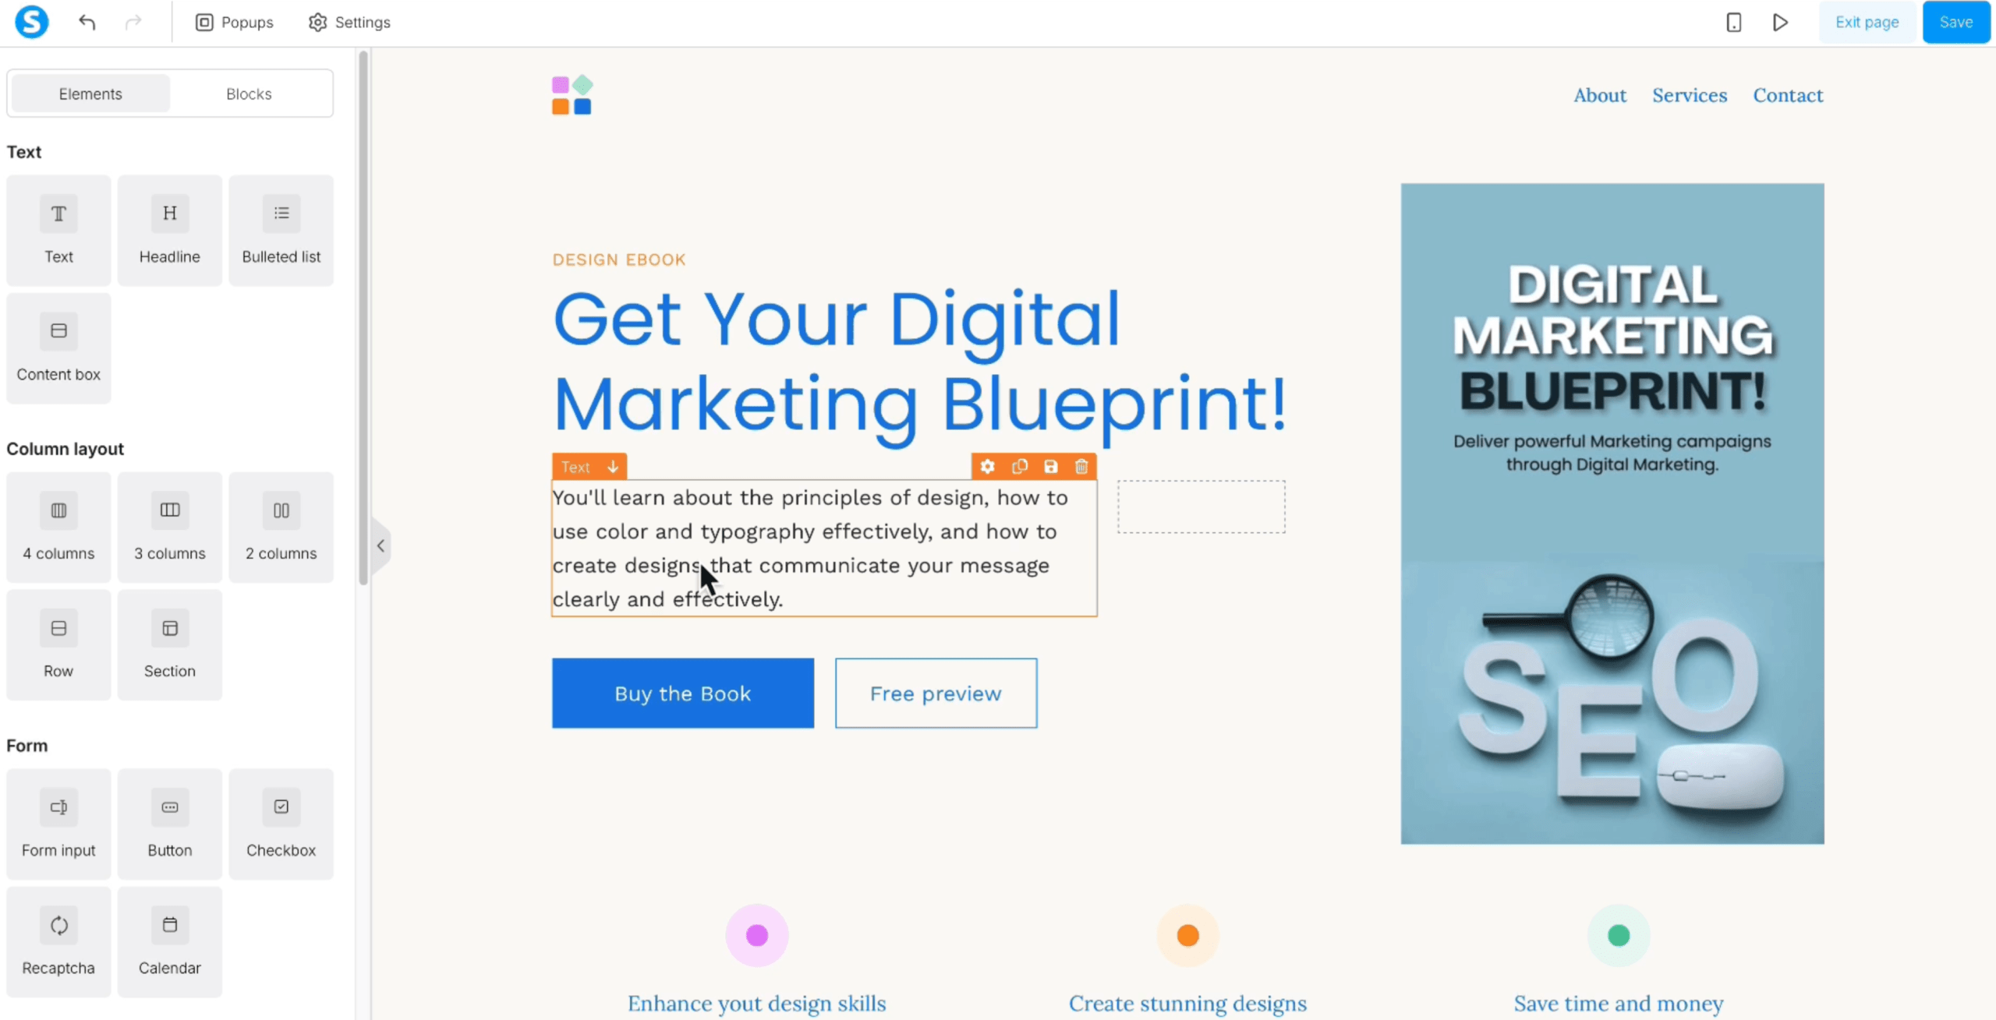This screenshot has height=1020, width=1996.
Task: Open the Popups menu
Action: pyautogui.click(x=234, y=23)
